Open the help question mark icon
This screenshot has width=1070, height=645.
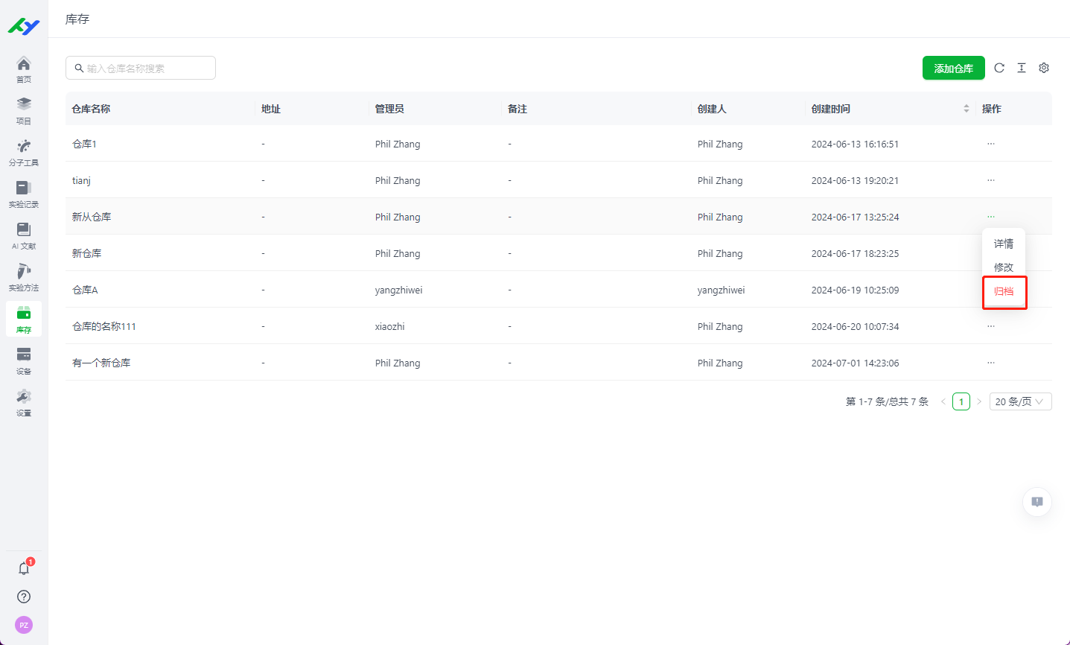pyautogui.click(x=24, y=597)
